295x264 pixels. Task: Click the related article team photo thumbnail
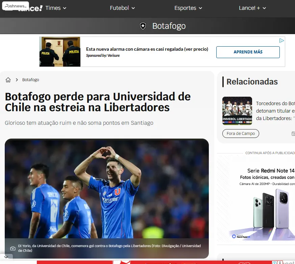pyautogui.click(x=237, y=111)
